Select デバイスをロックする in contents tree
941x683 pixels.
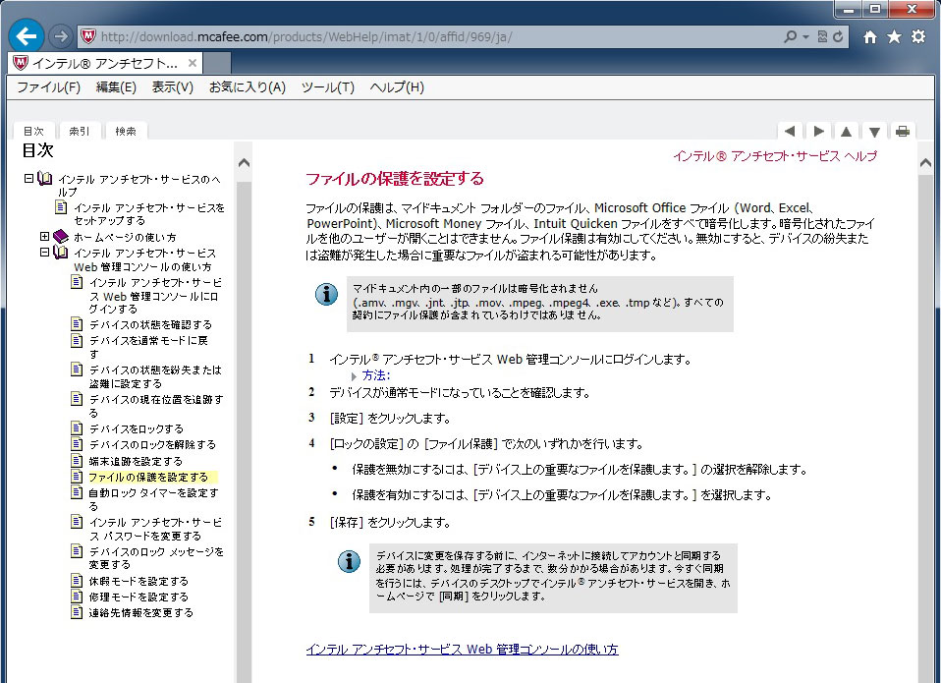click(x=136, y=429)
